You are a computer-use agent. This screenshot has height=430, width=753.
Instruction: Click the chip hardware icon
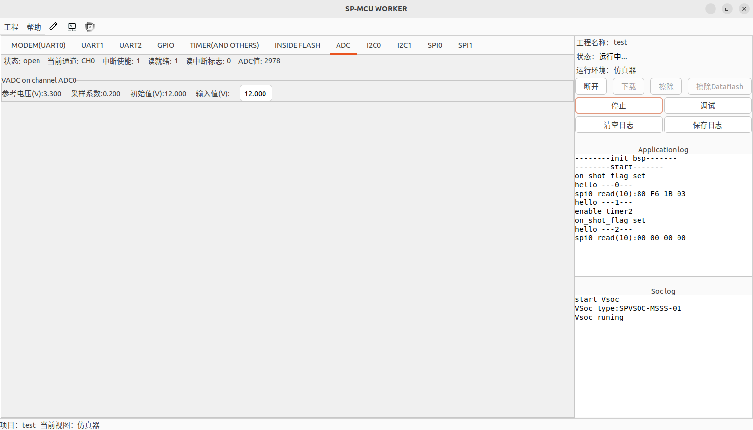[90, 27]
